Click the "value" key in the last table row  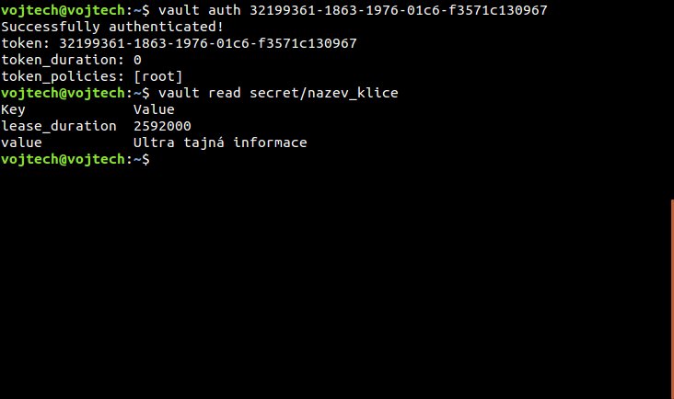(x=21, y=142)
